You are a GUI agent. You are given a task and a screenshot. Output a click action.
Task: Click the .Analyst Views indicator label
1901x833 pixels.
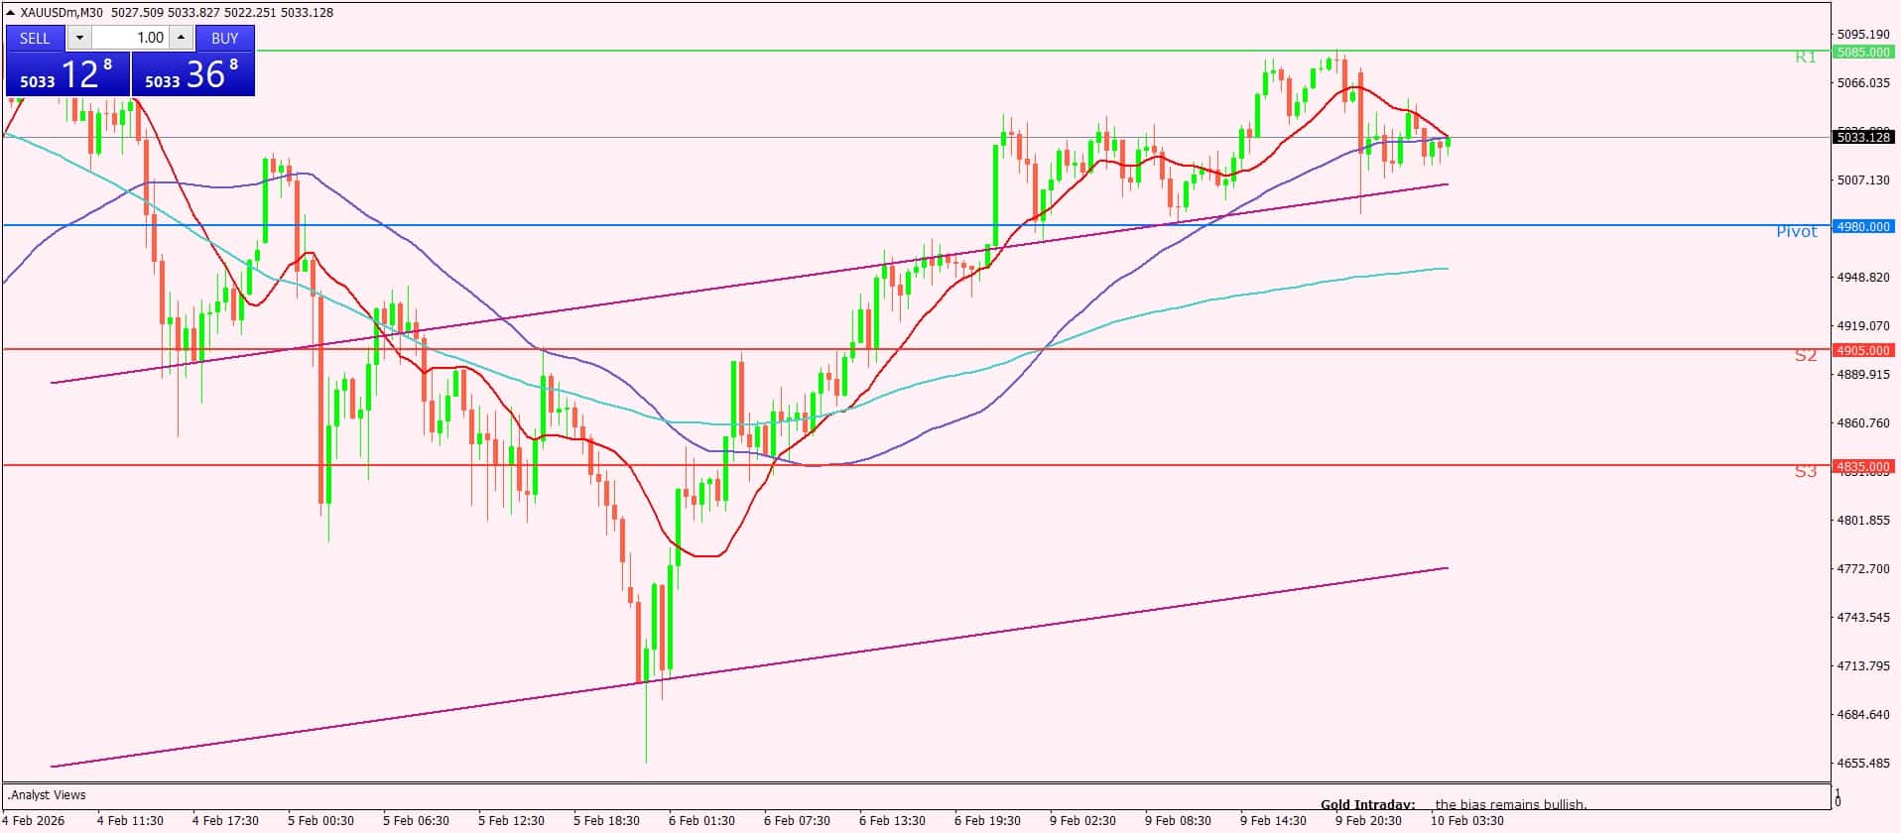pyautogui.click(x=47, y=794)
